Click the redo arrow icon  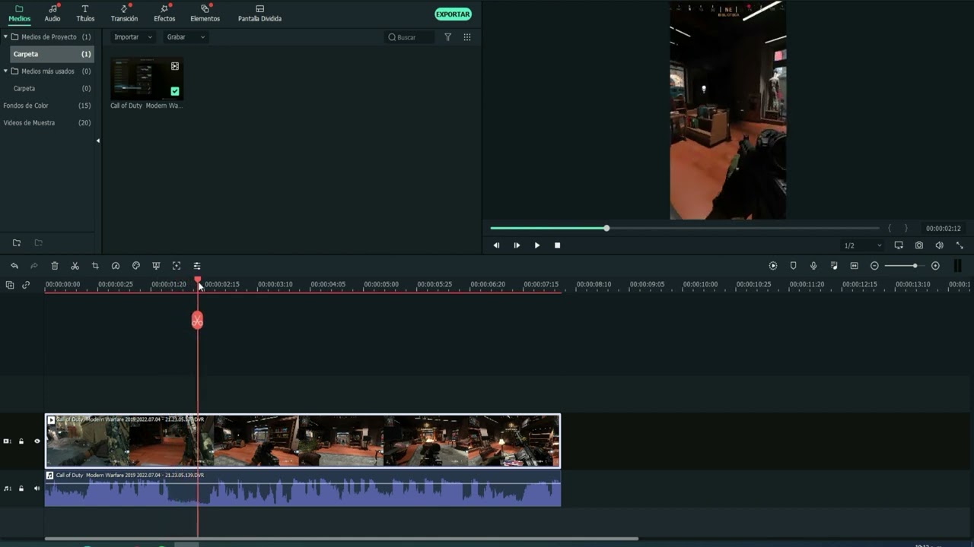(34, 266)
